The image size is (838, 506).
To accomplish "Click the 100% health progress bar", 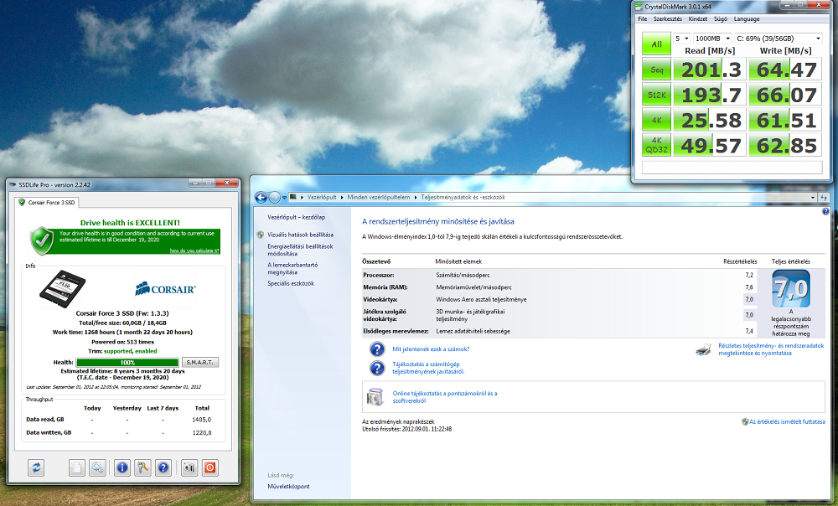I will [127, 362].
